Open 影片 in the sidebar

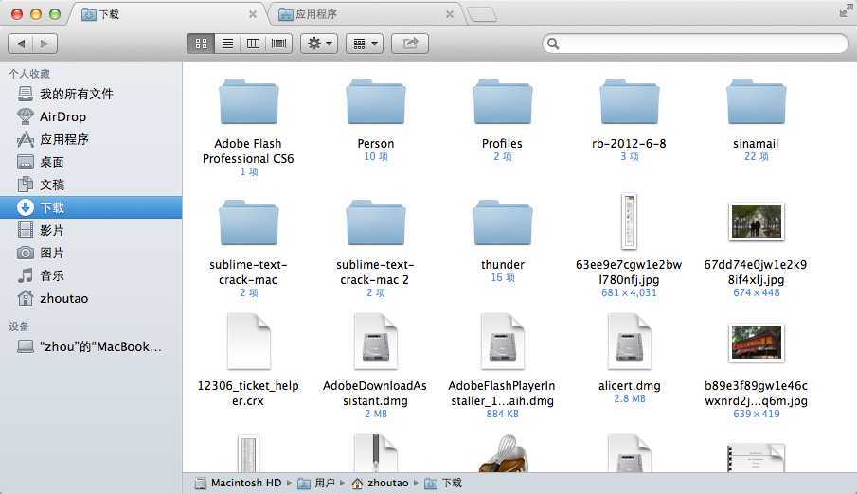coord(91,230)
